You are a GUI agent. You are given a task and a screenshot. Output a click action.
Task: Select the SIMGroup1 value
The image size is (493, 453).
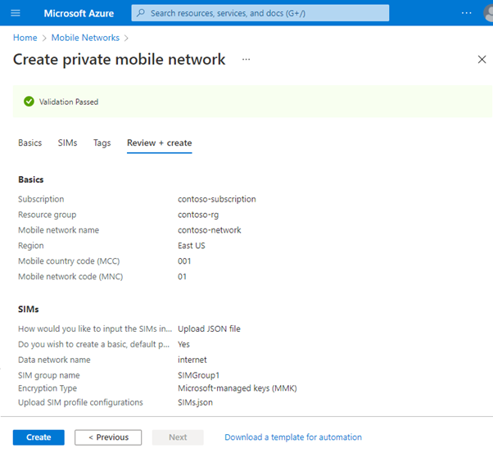point(198,375)
